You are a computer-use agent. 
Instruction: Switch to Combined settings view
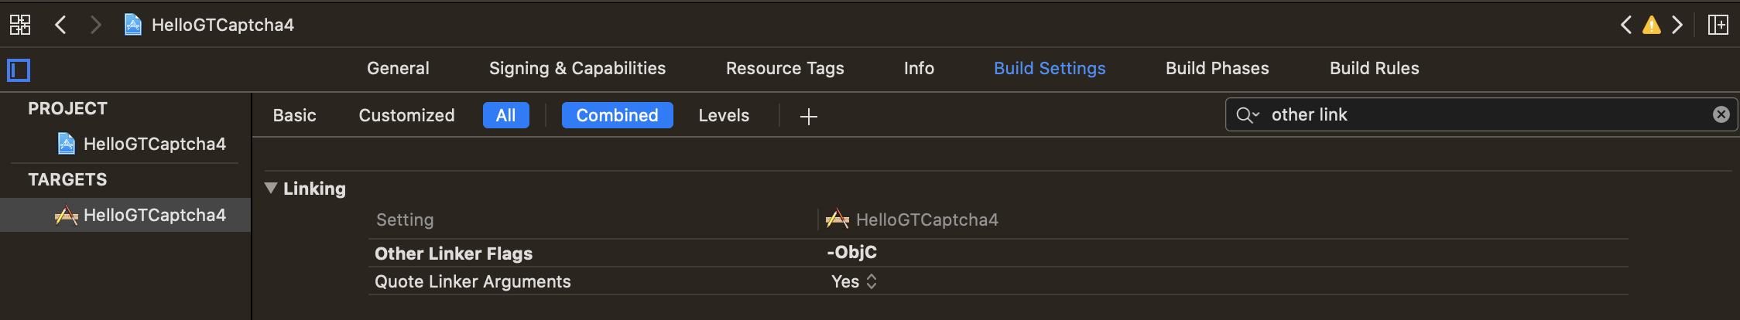tap(617, 115)
